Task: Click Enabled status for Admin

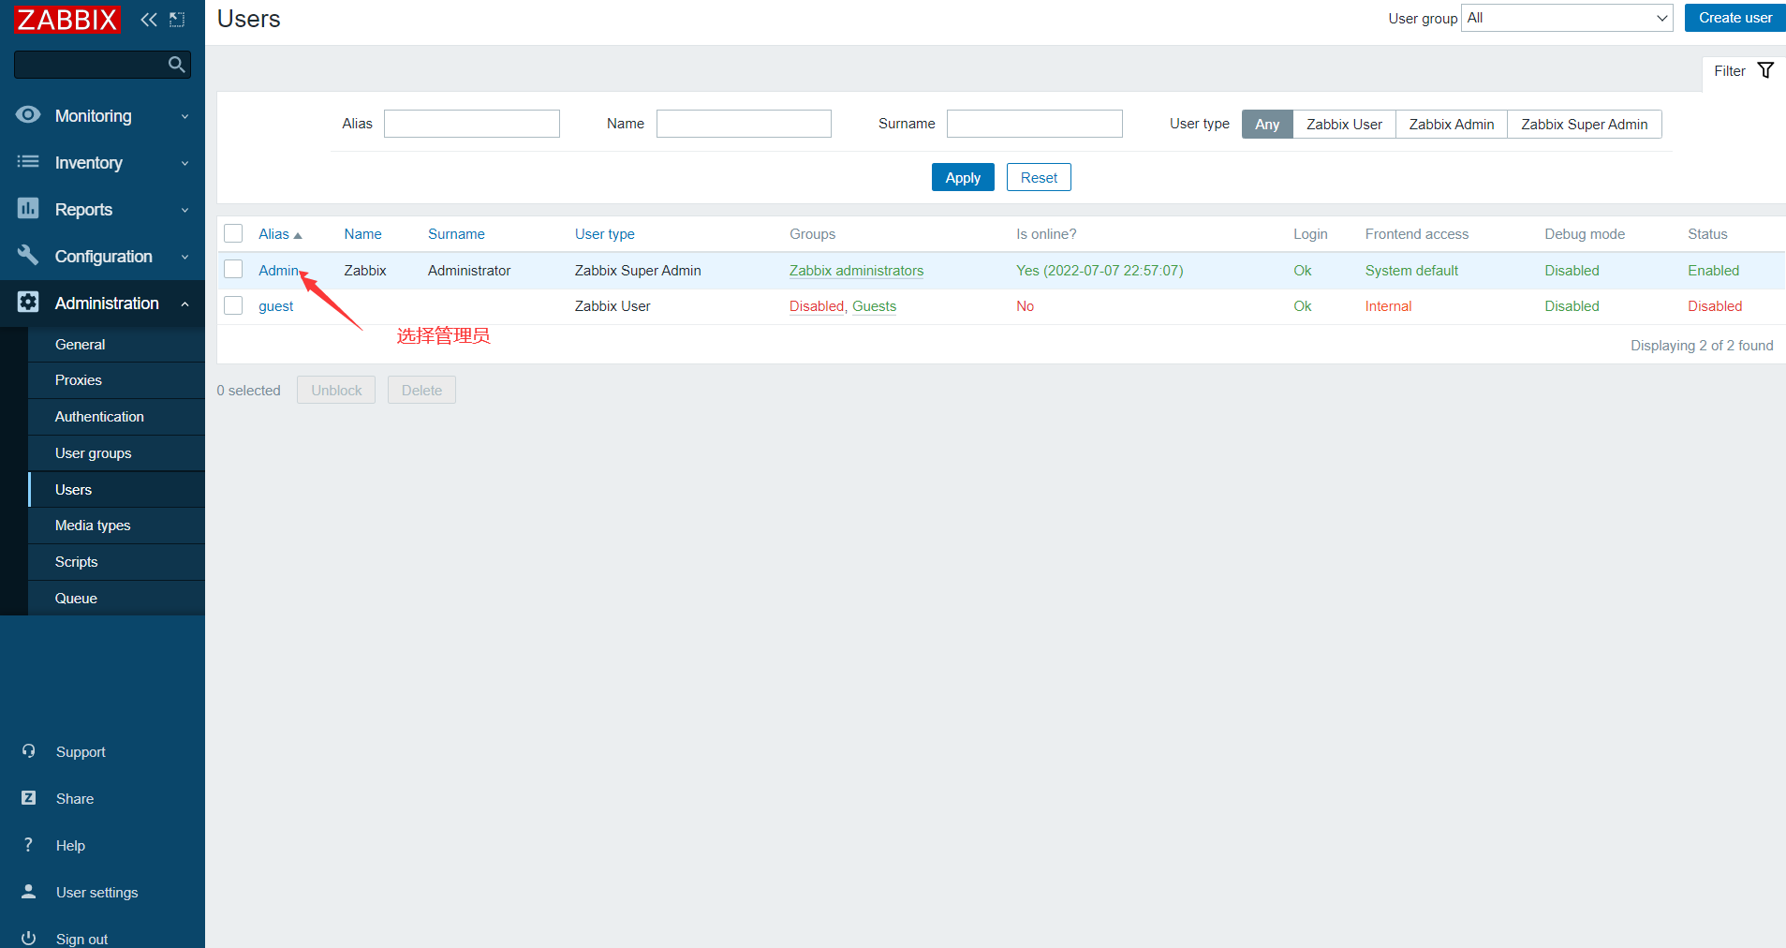Action: pos(1713,271)
